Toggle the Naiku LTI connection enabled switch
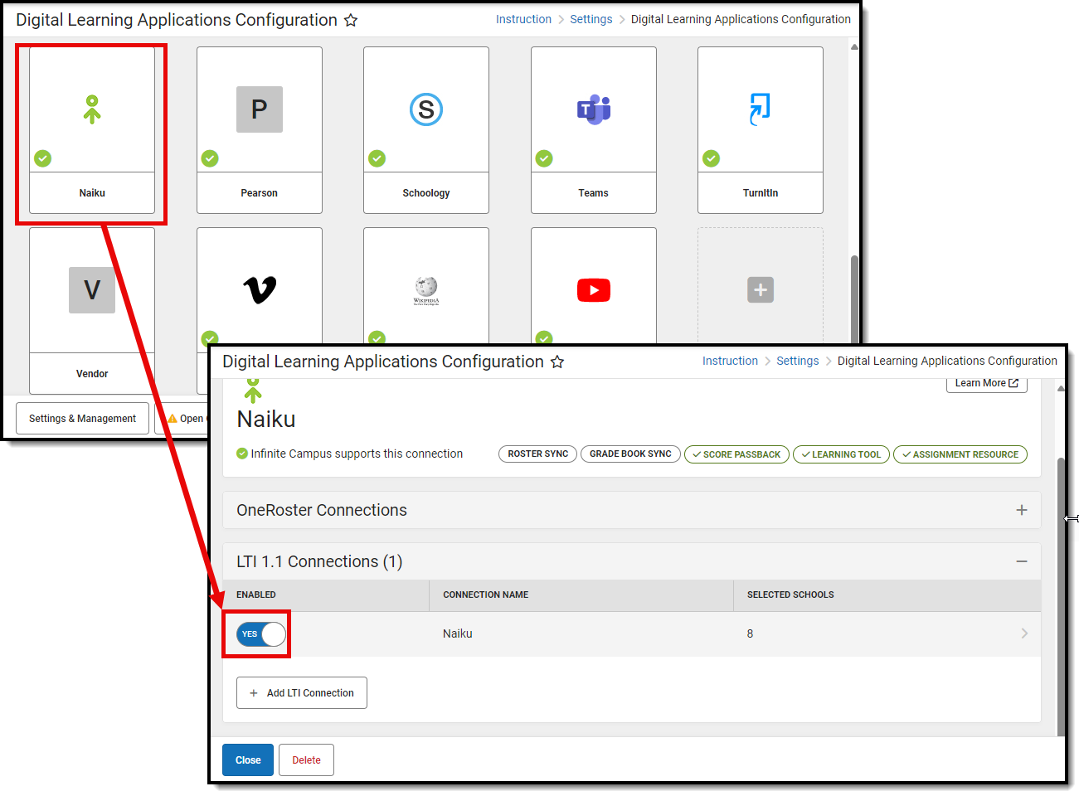 click(x=261, y=634)
